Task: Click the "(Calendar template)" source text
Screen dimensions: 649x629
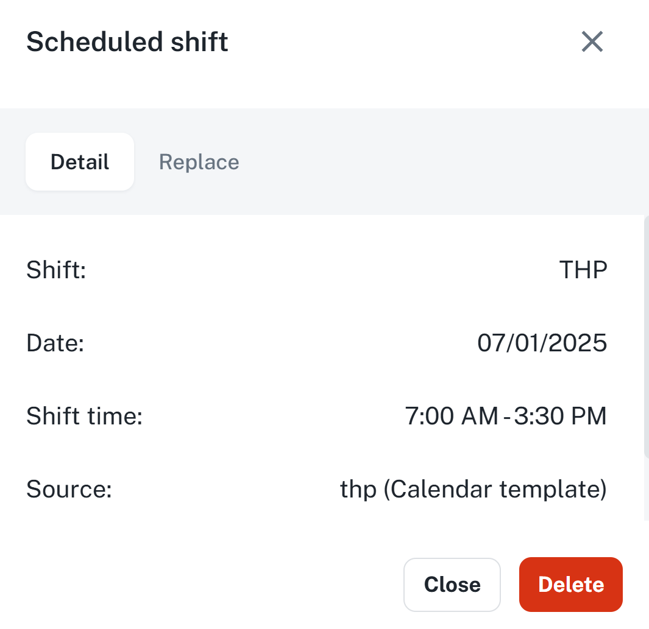Action: click(495, 490)
